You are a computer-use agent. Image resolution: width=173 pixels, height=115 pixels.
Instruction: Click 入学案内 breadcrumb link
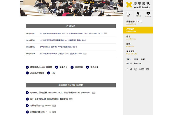57,2
